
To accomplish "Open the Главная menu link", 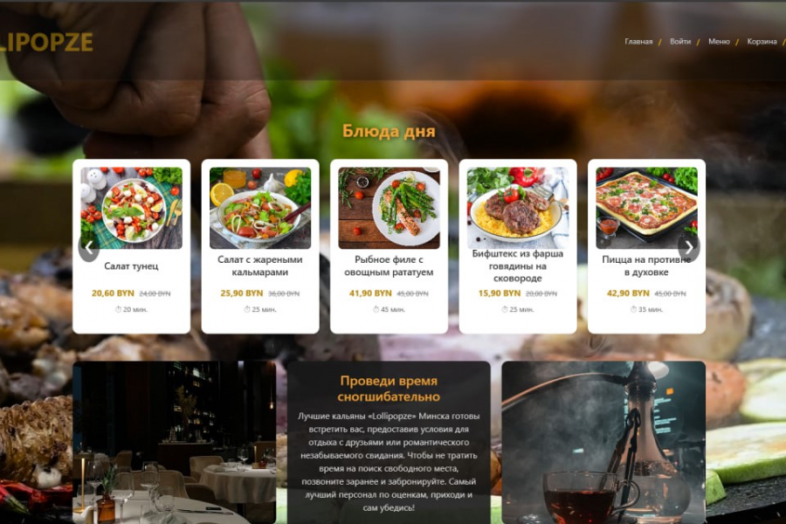I will tap(638, 42).
